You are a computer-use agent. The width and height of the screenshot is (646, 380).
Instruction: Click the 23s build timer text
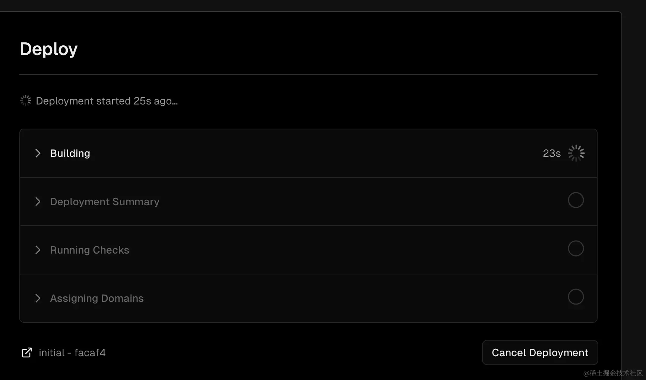tap(551, 153)
